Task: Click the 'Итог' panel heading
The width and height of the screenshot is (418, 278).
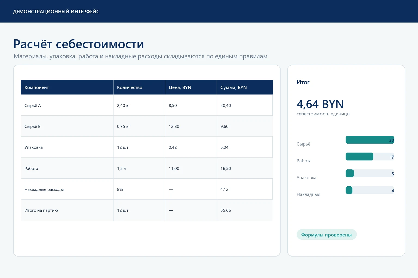Action: coord(303,82)
